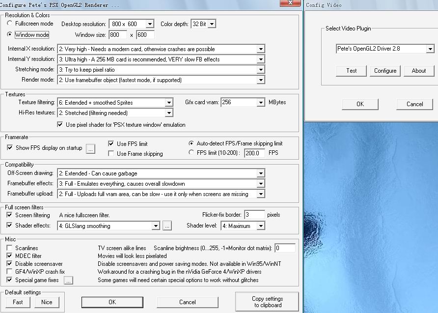Click About button in Config Video window
The height and width of the screenshot is (313, 438).
click(x=419, y=71)
